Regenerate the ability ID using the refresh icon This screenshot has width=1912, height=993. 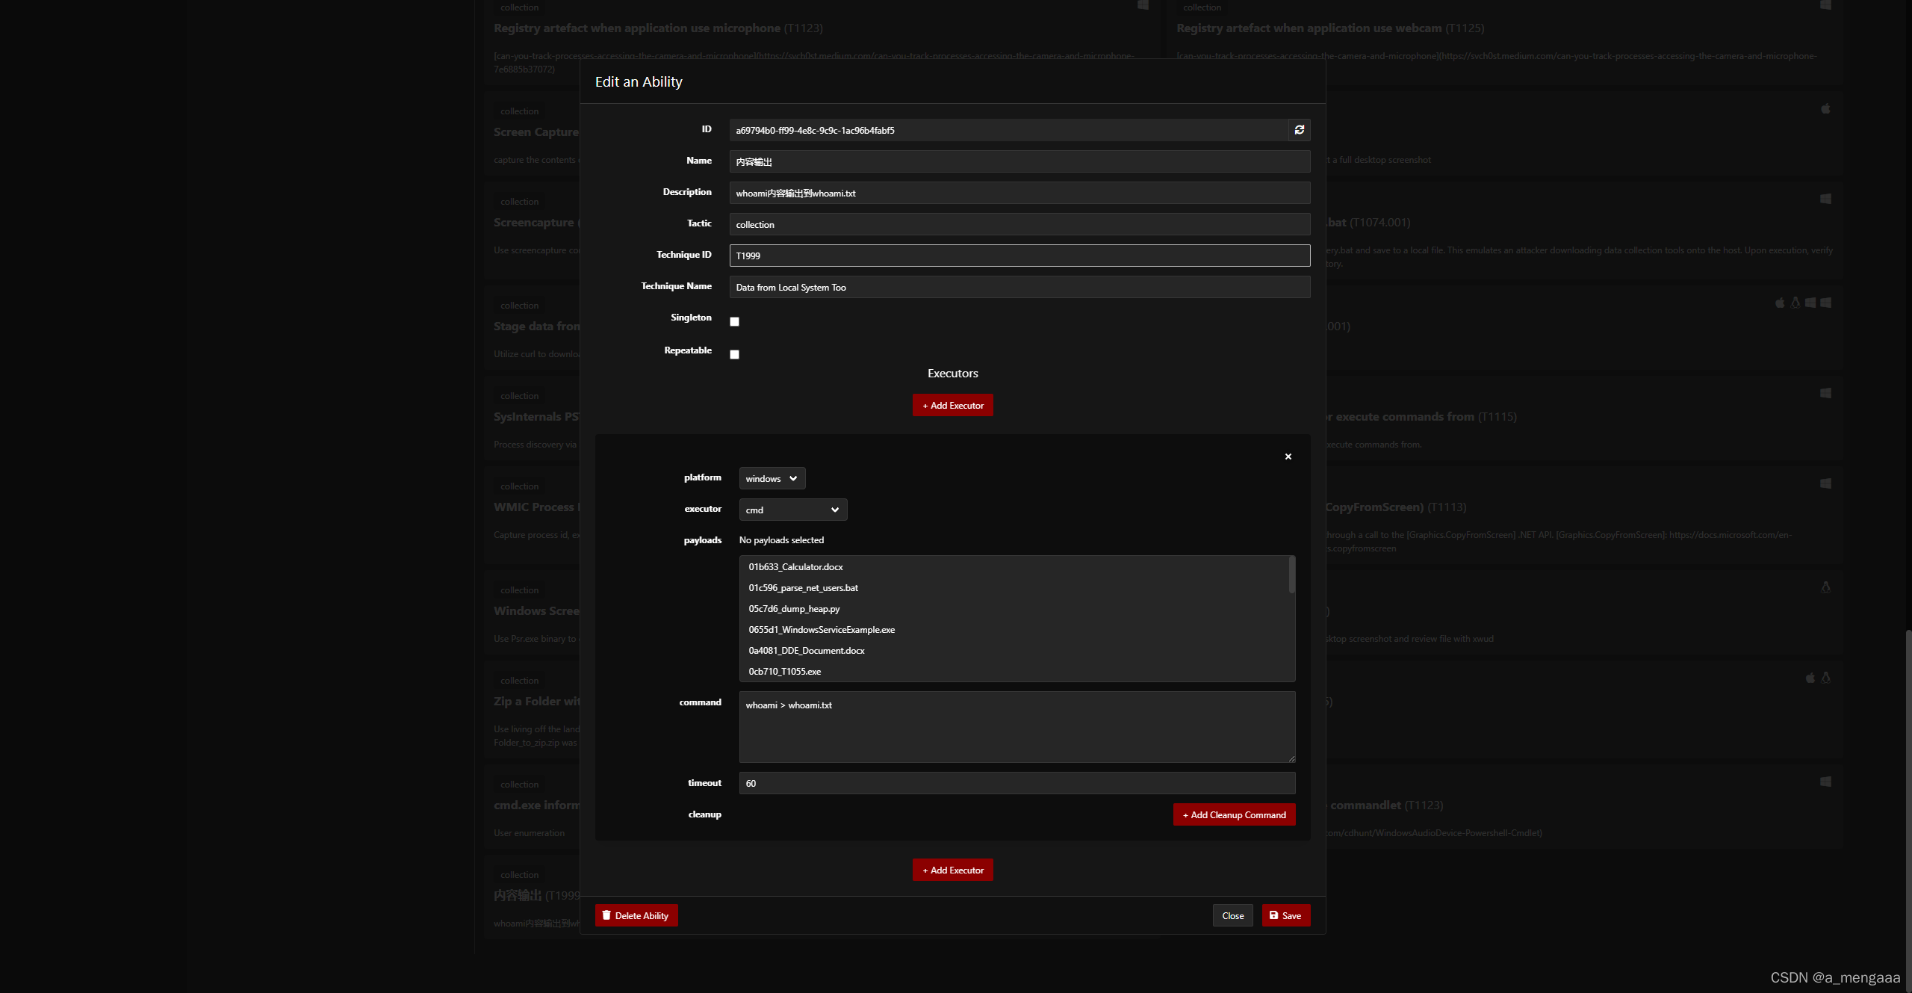pos(1300,130)
